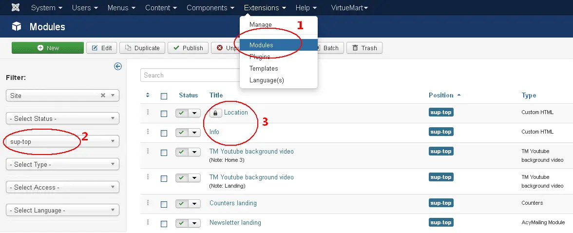
Task: Open the sup-top position filter dropdown
Action: [62, 141]
